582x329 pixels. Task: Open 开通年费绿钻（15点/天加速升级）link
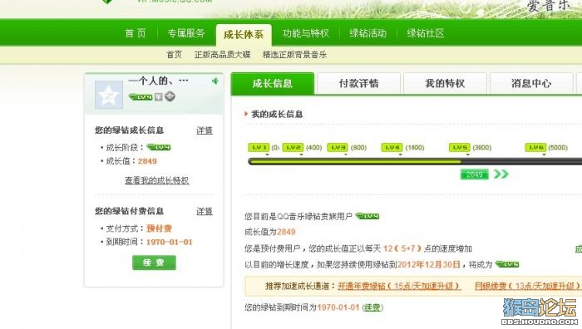pos(399,286)
